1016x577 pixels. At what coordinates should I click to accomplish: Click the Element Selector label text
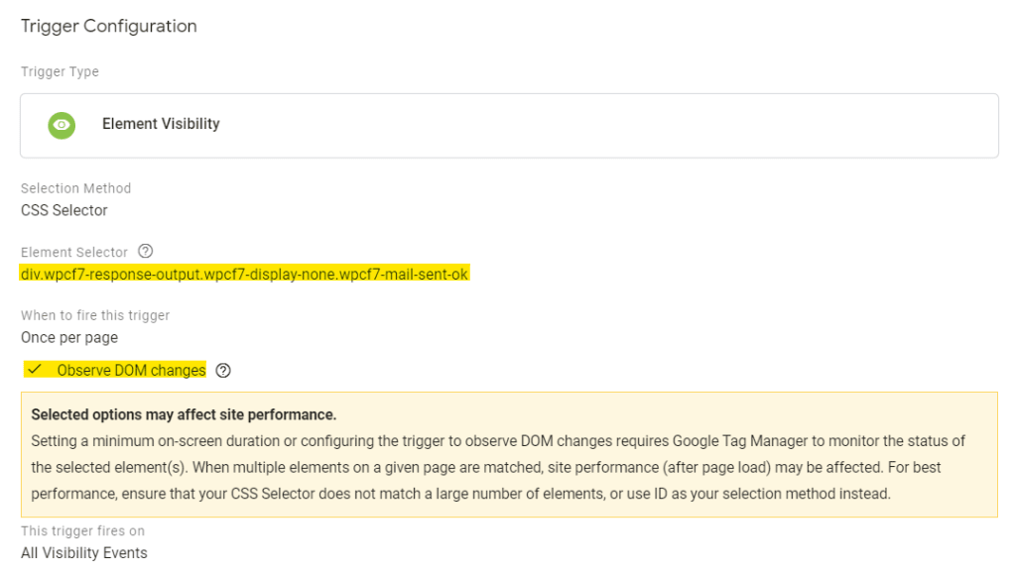point(74,252)
